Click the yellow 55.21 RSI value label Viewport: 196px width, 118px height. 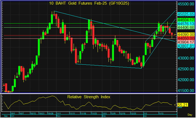[x=183, y=105]
